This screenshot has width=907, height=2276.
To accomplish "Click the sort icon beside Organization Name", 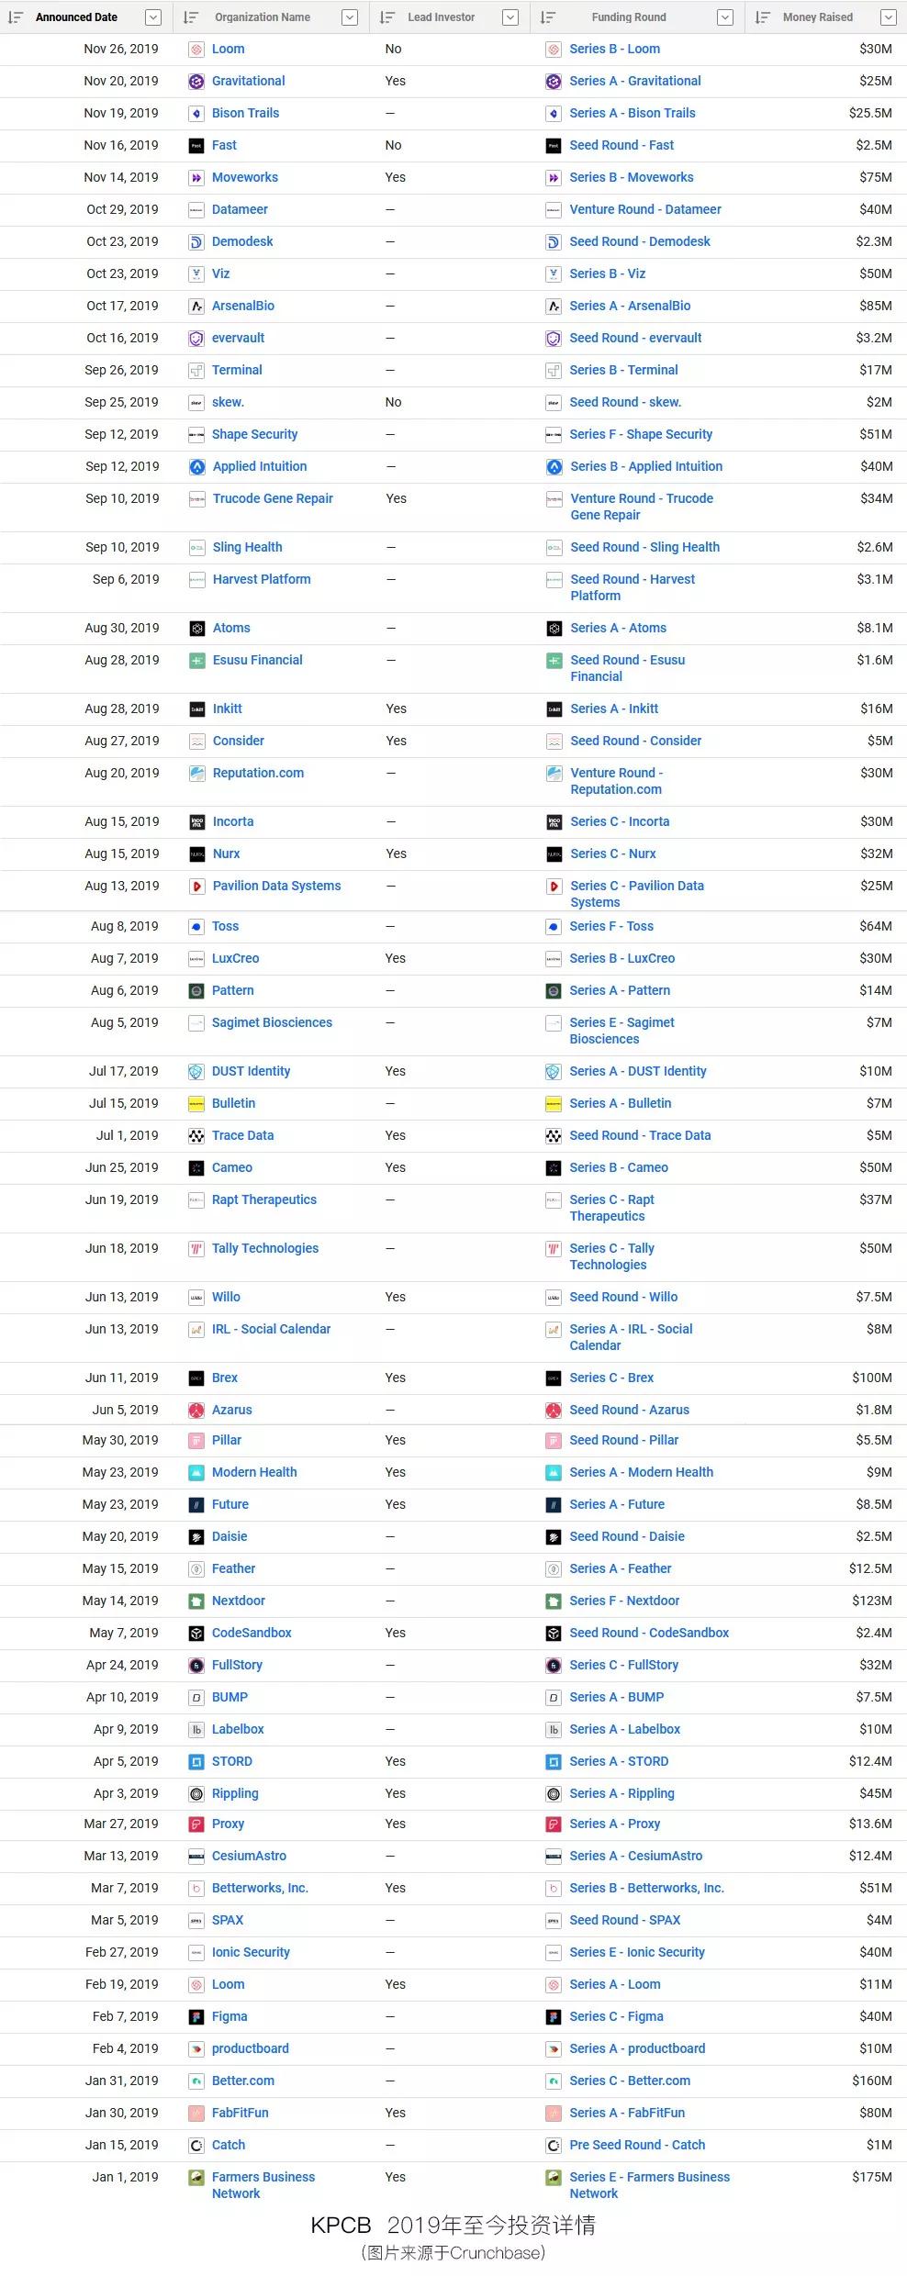I will point(191,17).
